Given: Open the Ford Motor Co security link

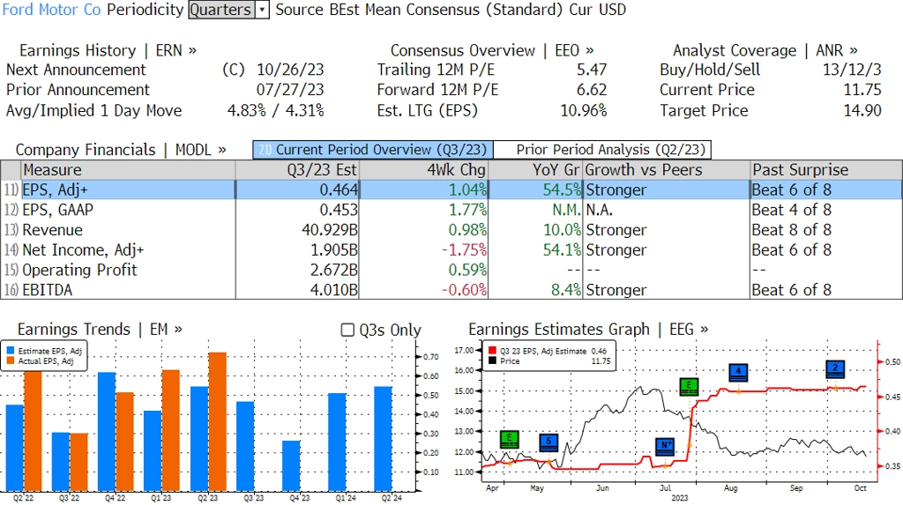Looking at the screenshot, I should (51, 10).
